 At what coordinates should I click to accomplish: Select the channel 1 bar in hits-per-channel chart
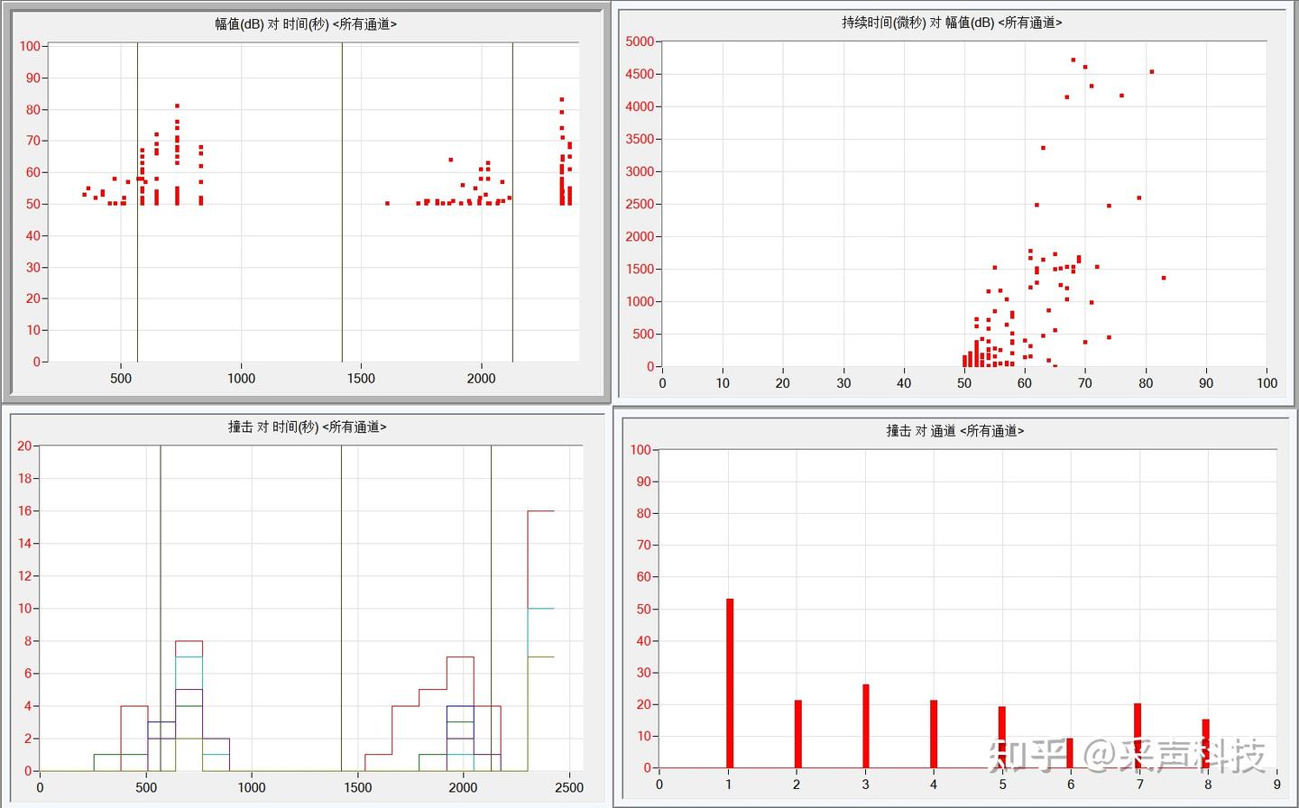point(730,684)
